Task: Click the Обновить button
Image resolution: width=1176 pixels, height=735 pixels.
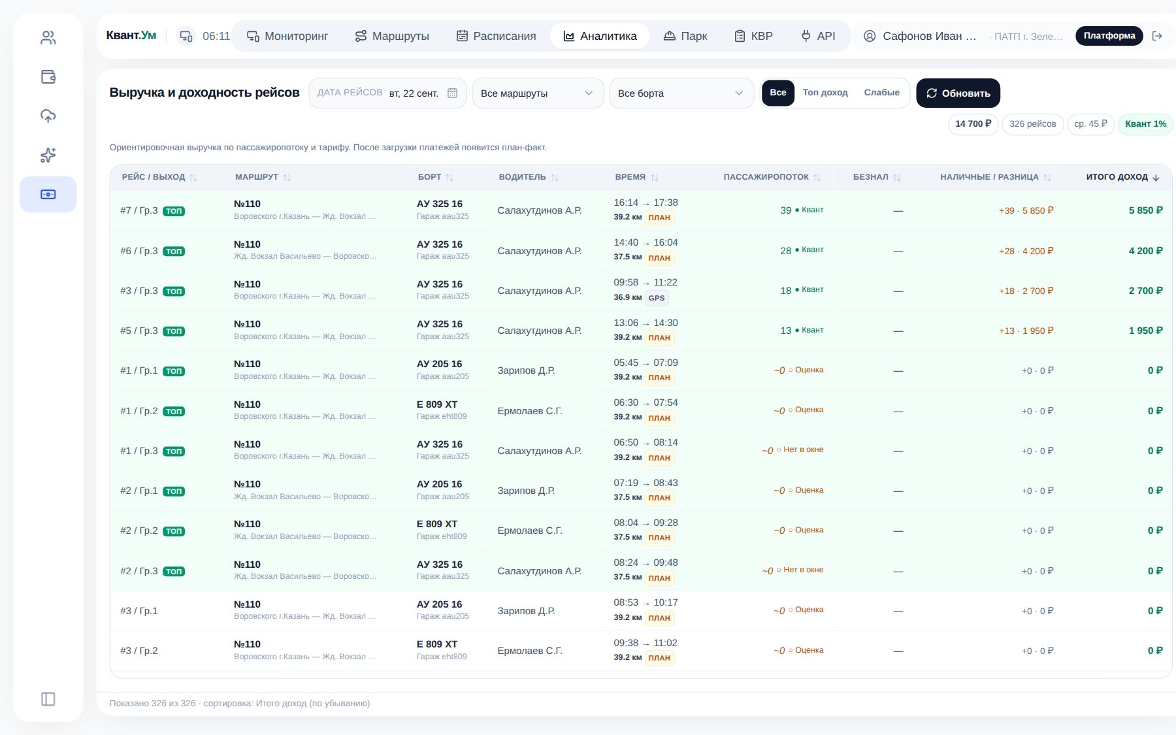Action: click(958, 93)
